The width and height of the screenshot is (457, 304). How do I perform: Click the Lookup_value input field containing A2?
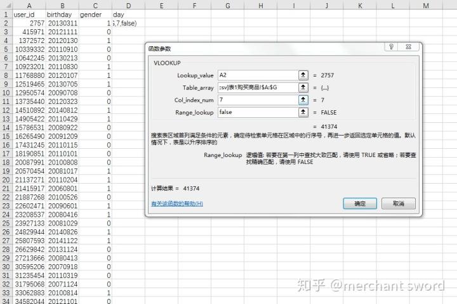pyautogui.click(x=258, y=75)
